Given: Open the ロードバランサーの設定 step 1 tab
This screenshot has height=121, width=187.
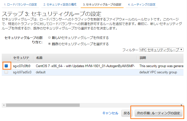Looking at the screenshot, I should tap(20, 5).
